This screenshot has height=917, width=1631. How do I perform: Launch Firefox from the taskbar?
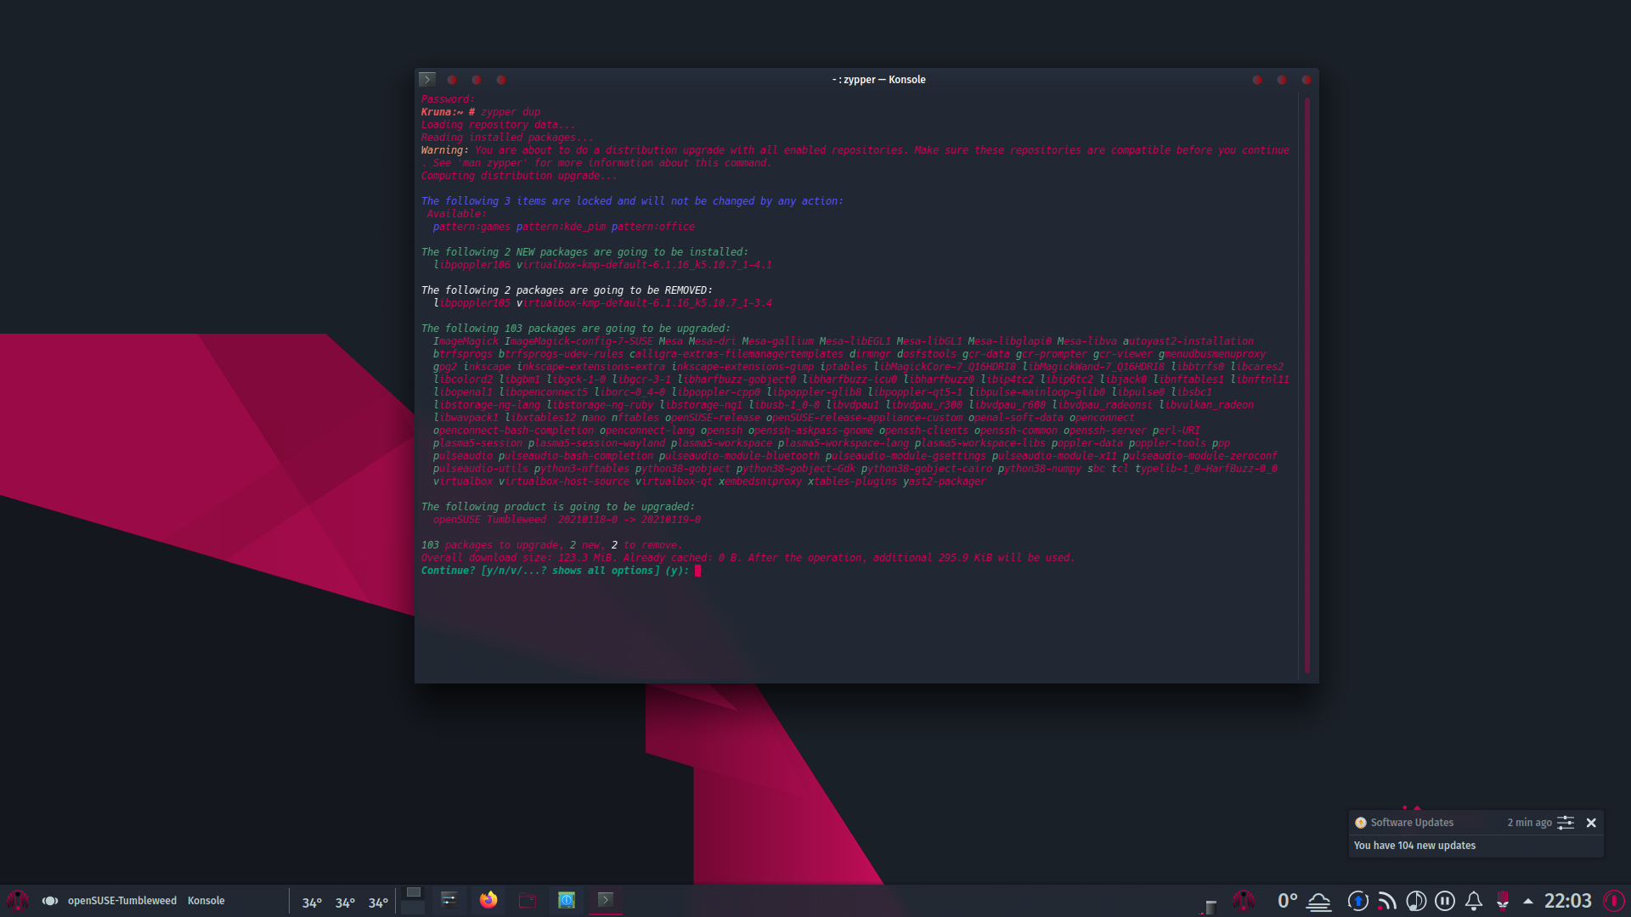[488, 899]
